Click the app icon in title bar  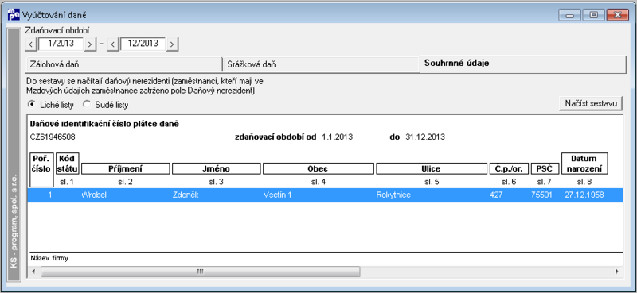[14, 15]
